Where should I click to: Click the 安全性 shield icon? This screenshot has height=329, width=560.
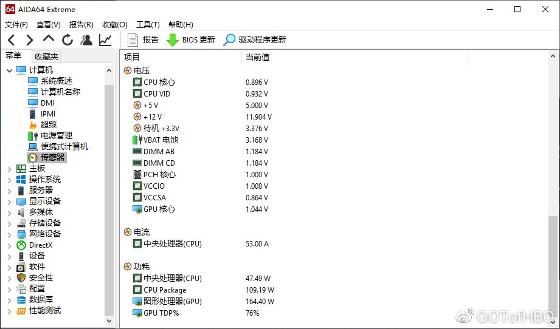(21, 277)
